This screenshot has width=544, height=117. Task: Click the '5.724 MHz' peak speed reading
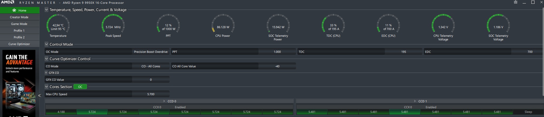[113, 27]
